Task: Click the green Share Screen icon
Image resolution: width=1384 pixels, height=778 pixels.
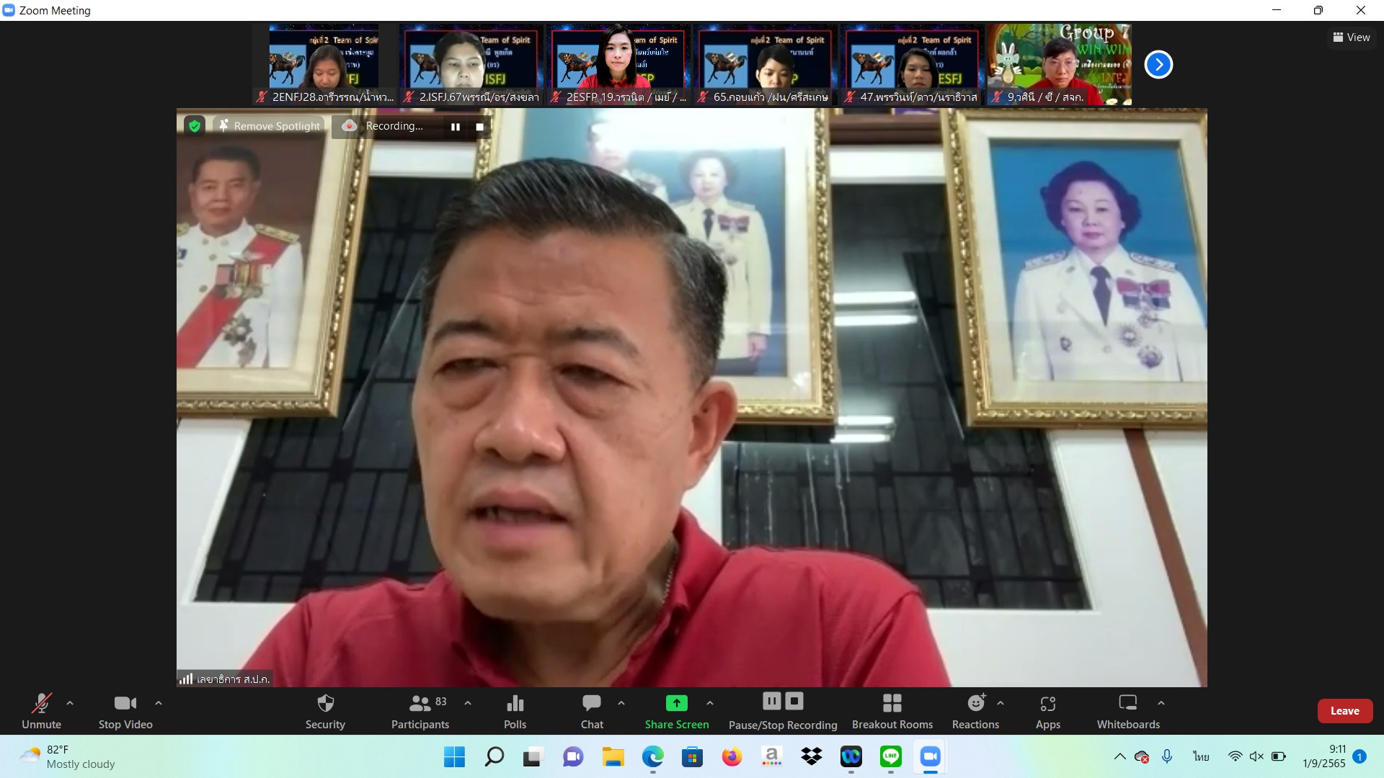Action: coord(676,703)
